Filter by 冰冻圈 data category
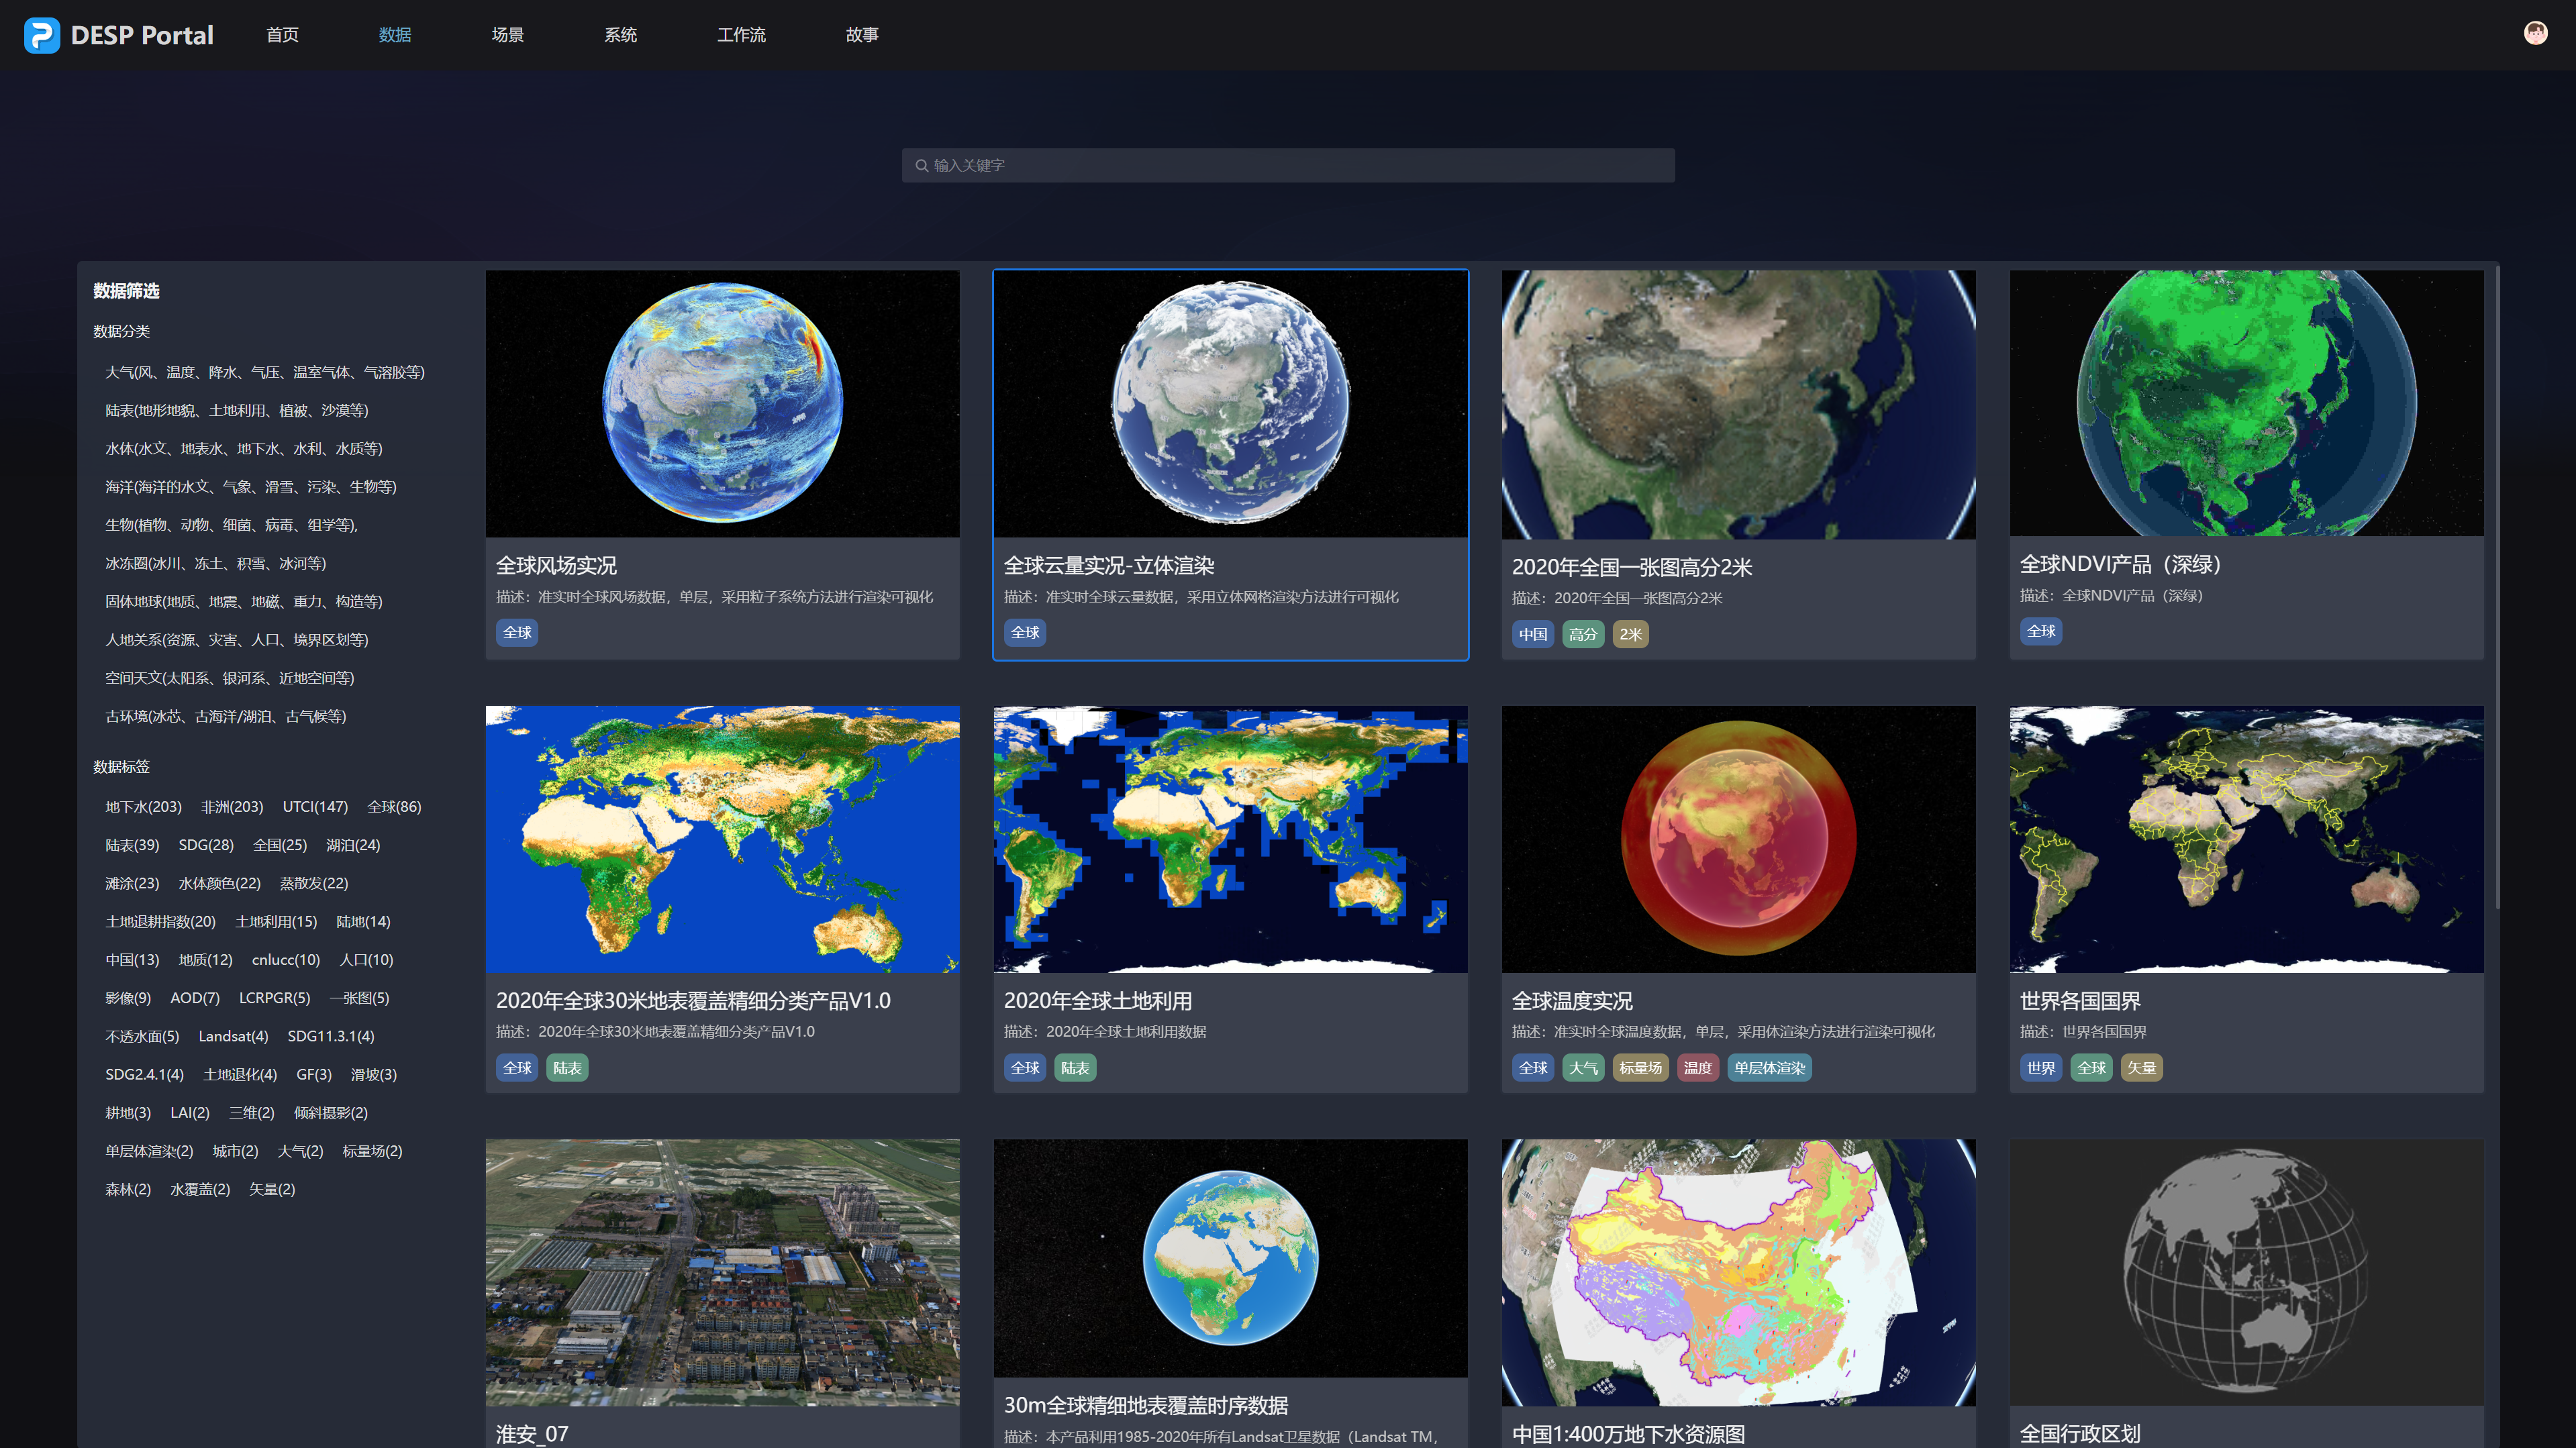2576x1448 pixels. [215, 563]
